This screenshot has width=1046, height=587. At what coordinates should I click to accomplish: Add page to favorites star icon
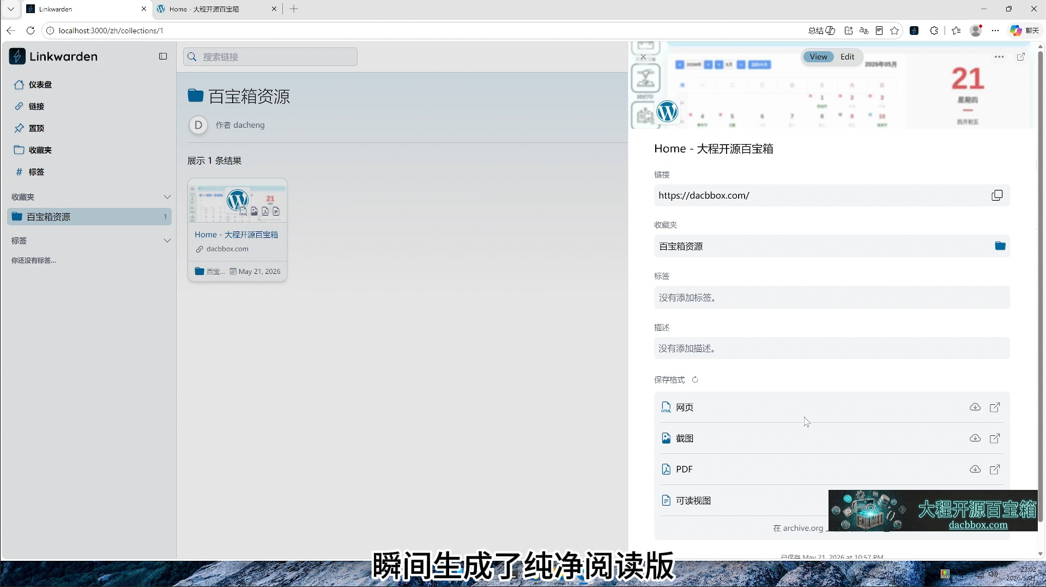click(894, 31)
